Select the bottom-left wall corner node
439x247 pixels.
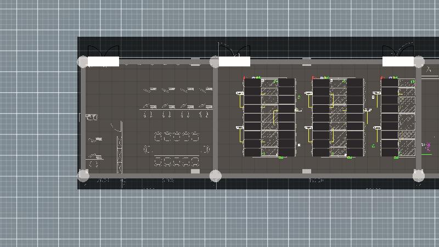[83, 175]
